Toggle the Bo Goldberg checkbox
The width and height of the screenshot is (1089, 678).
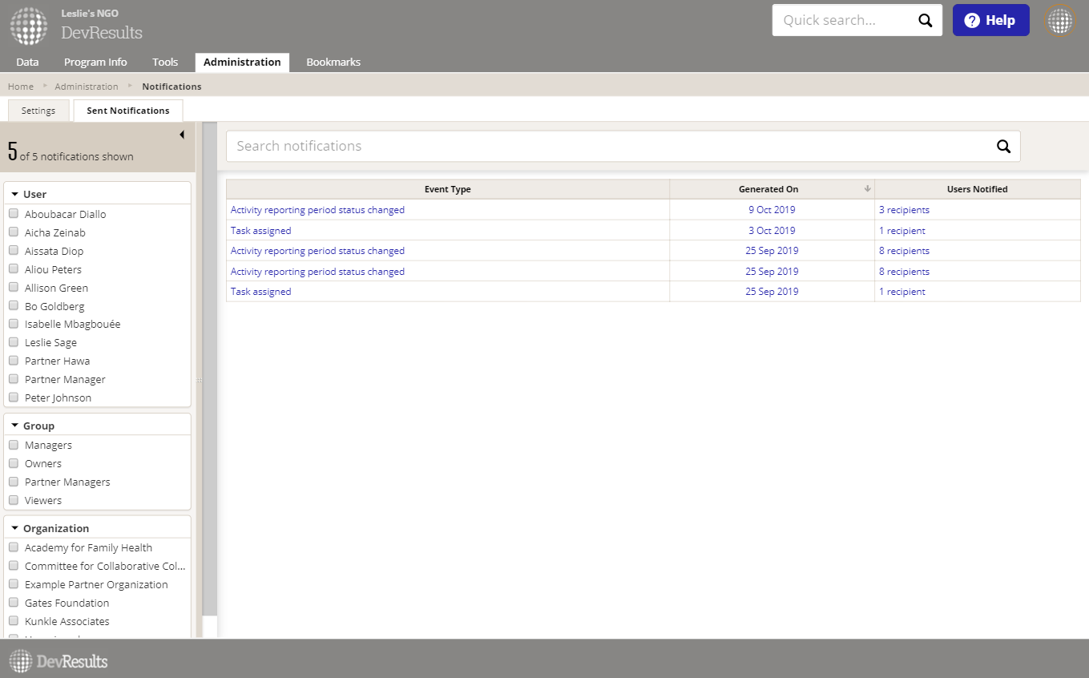(x=14, y=306)
